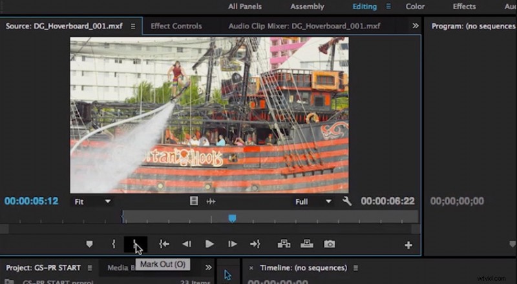
Task: Click the Drag Video Only filmstrip icon
Action: click(x=194, y=201)
